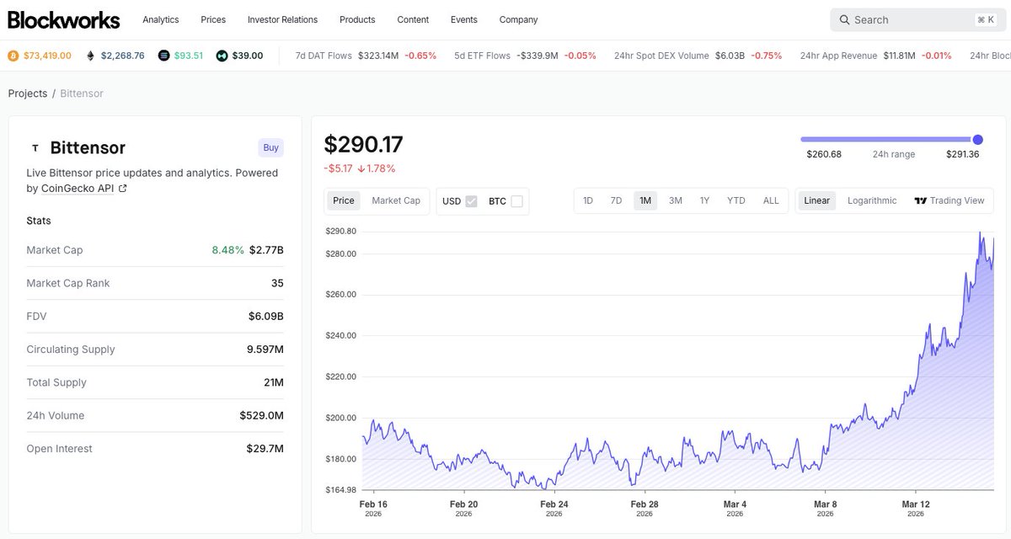Choose the Logarithmic scale
Image resolution: width=1011 pixels, height=539 pixels.
point(872,200)
